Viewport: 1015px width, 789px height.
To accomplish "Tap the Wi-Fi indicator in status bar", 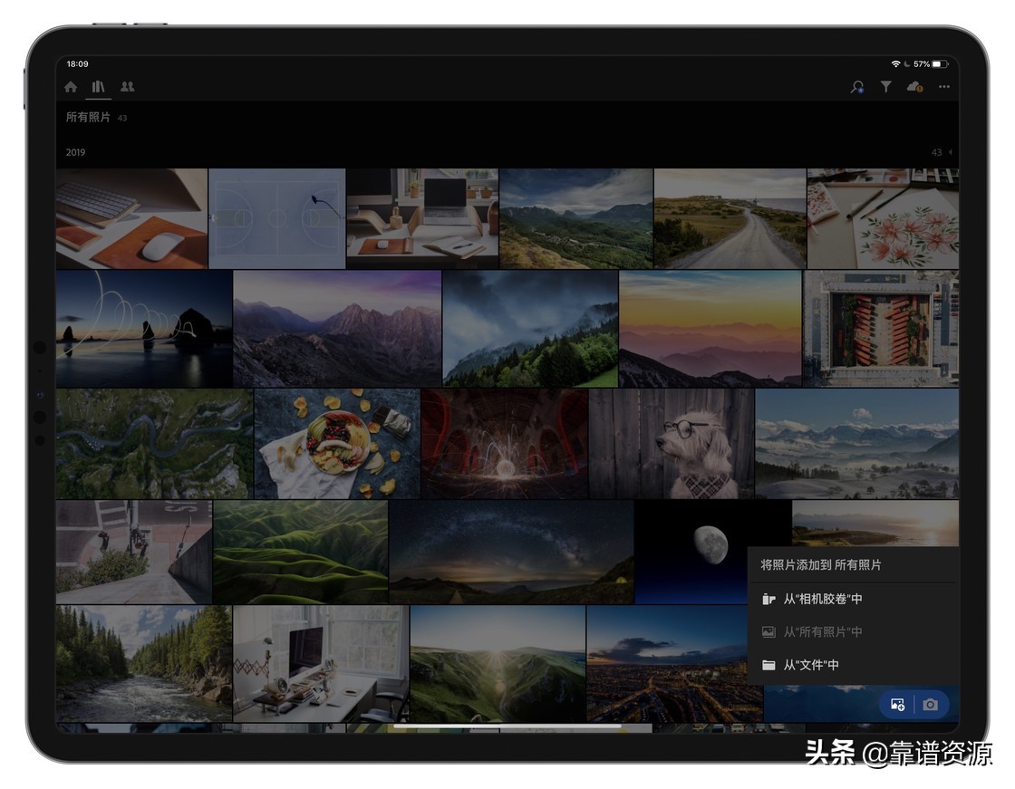I will click(896, 64).
